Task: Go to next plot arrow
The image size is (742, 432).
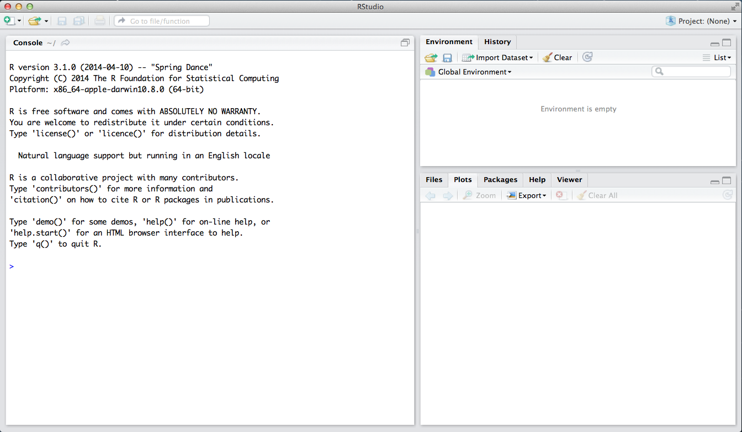Action: click(x=448, y=195)
